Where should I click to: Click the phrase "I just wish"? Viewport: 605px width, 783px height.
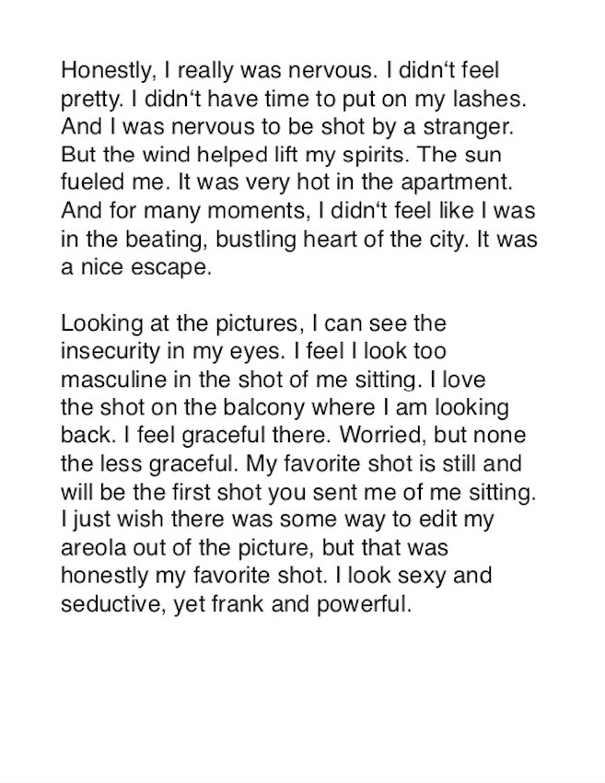point(112,520)
